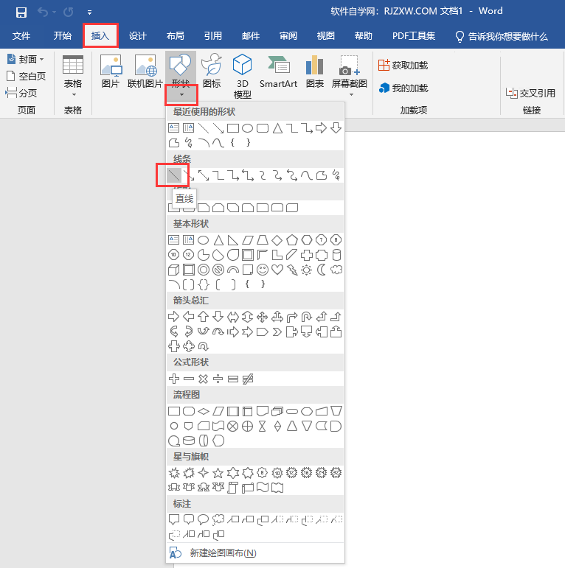Open the PDF工具集 tab
Image resolution: width=565 pixels, height=568 pixels.
(414, 36)
